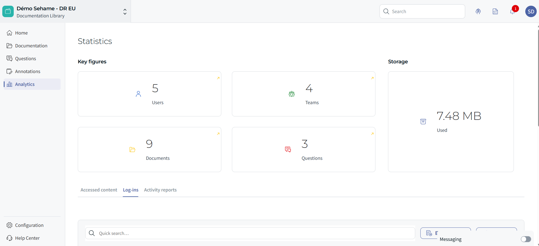Open the support headset icon
The width and height of the screenshot is (539, 246).
coord(478,11)
